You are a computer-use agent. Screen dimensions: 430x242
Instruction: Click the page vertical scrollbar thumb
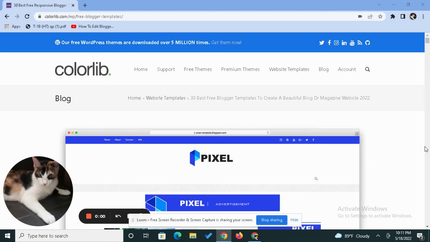pos(427,40)
